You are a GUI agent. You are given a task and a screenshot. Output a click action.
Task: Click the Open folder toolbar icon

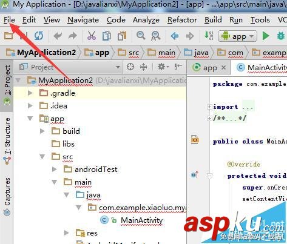click(x=8, y=36)
